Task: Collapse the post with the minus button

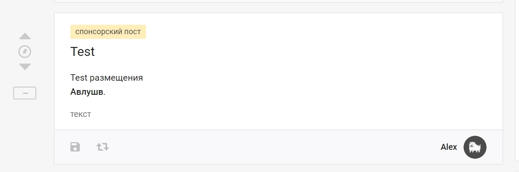Action: [x=25, y=93]
